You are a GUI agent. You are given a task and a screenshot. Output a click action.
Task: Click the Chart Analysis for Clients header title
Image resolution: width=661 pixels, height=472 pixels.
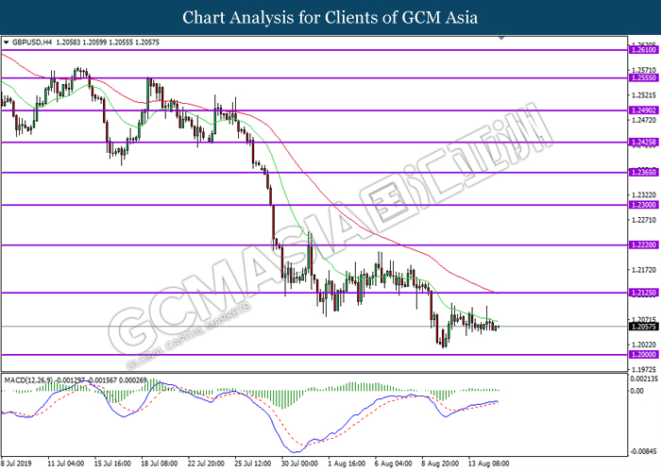click(330, 18)
